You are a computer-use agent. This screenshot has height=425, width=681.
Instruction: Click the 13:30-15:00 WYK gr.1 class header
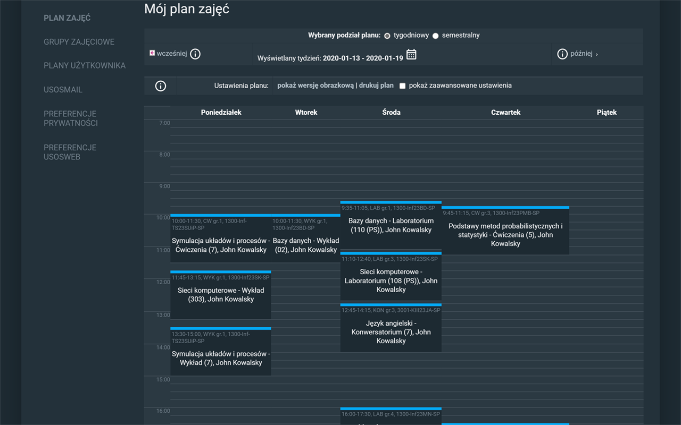(x=211, y=337)
